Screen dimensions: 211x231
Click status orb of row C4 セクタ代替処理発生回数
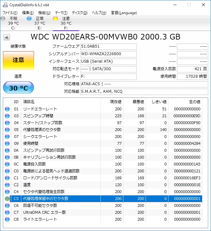click(x=7, y=192)
